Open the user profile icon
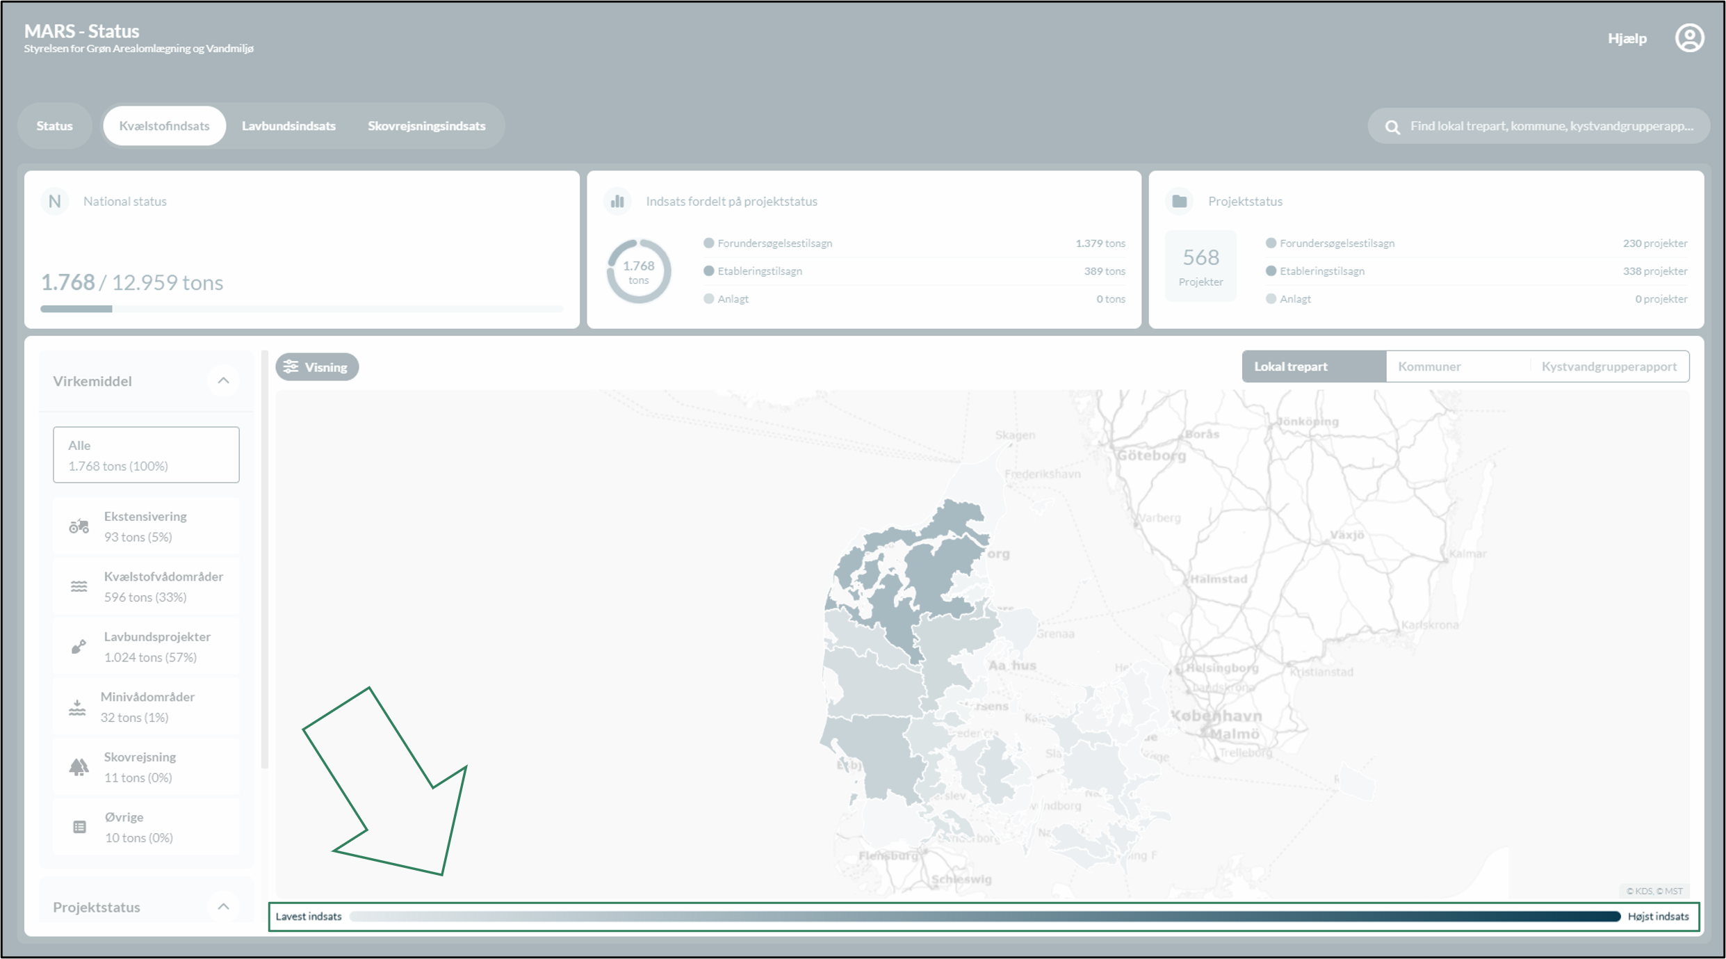Viewport: 1726px width, 959px height. tap(1689, 38)
